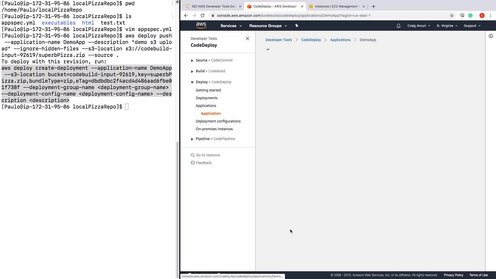The height and width of the screenshot is (279, 496).
Task: Open Deployment configurations sidebar item
Action: click(x=218, y=121)
